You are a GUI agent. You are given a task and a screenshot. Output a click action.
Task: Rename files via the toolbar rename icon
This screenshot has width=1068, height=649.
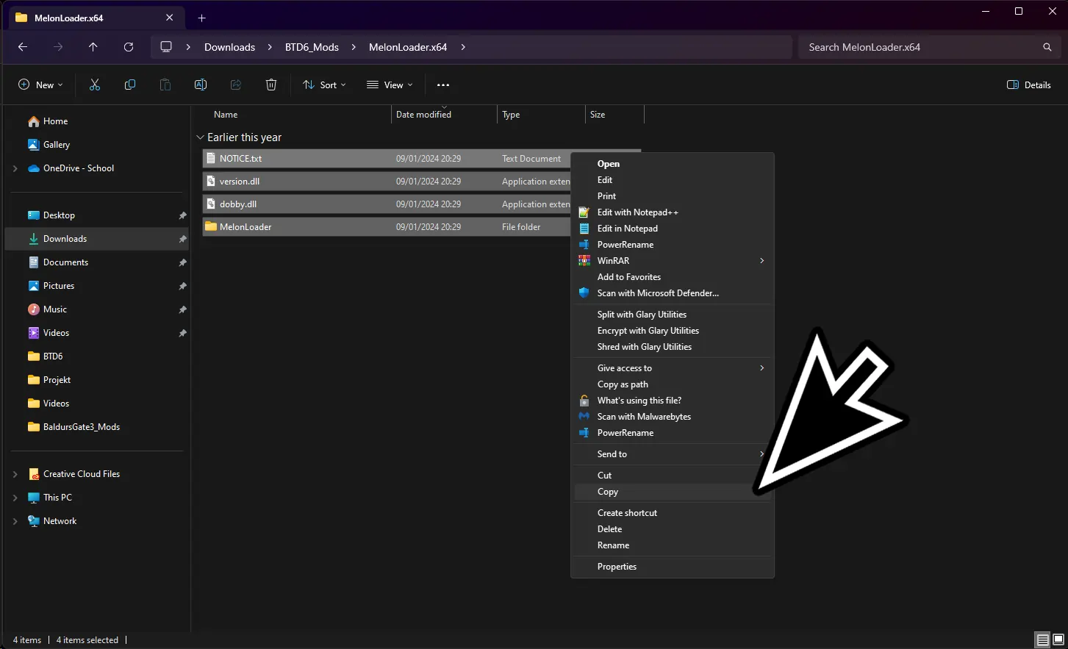pyautogui.click(x=200, y=85)
